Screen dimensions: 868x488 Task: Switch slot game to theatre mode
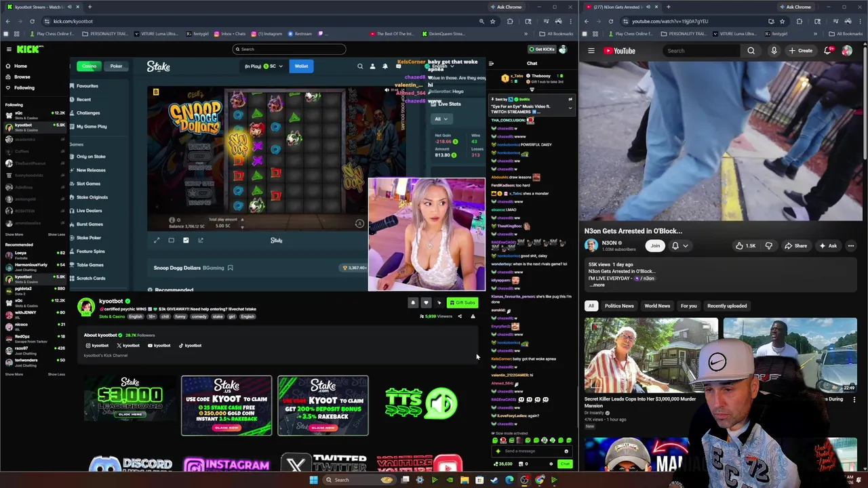171,240
